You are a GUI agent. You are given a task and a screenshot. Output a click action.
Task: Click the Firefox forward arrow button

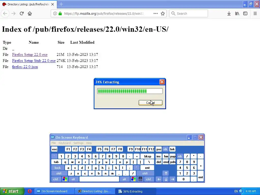13,14
